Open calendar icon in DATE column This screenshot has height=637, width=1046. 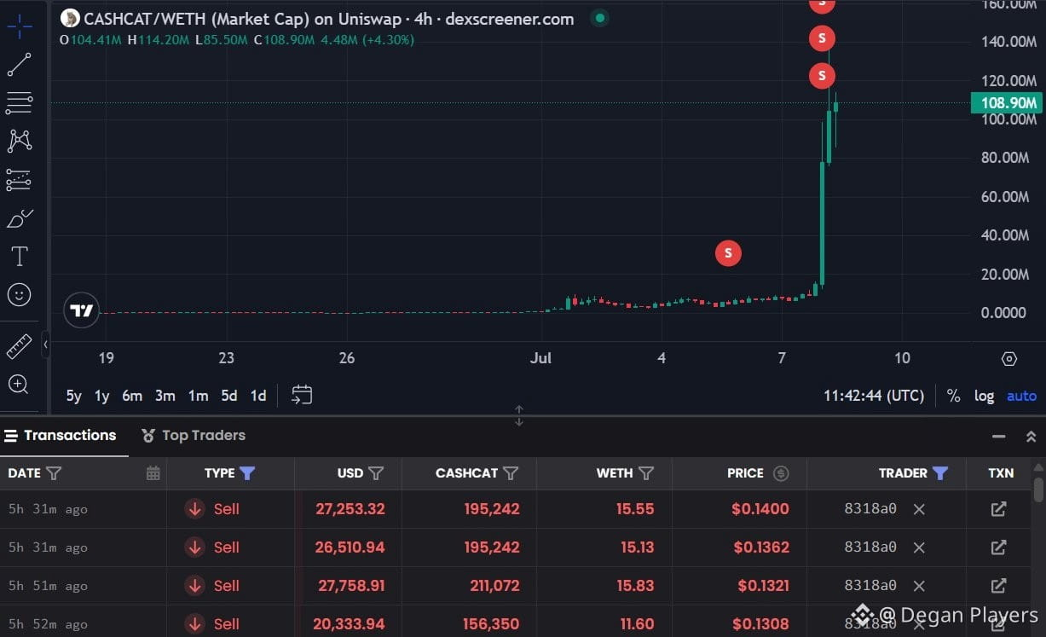(153, 473)
